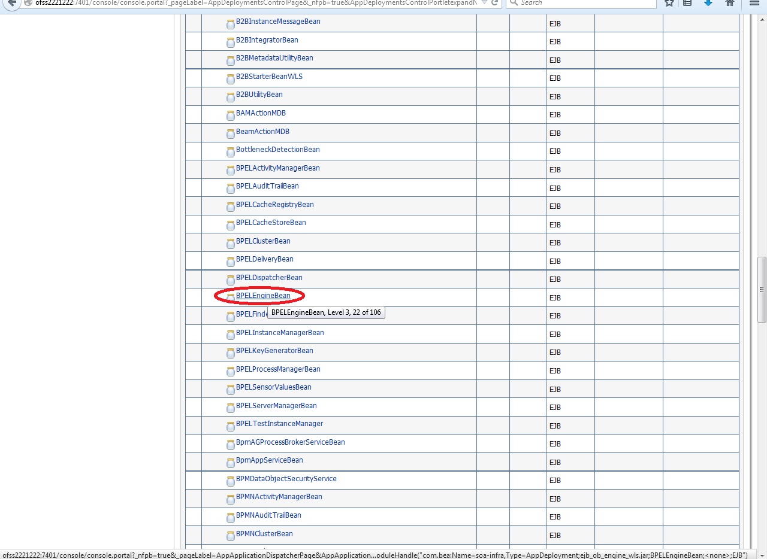Image resolution: width=767 pixels, height=559 pixels.
Task: Click the BPELDispatcherBean bean icon
Action: 231,280
